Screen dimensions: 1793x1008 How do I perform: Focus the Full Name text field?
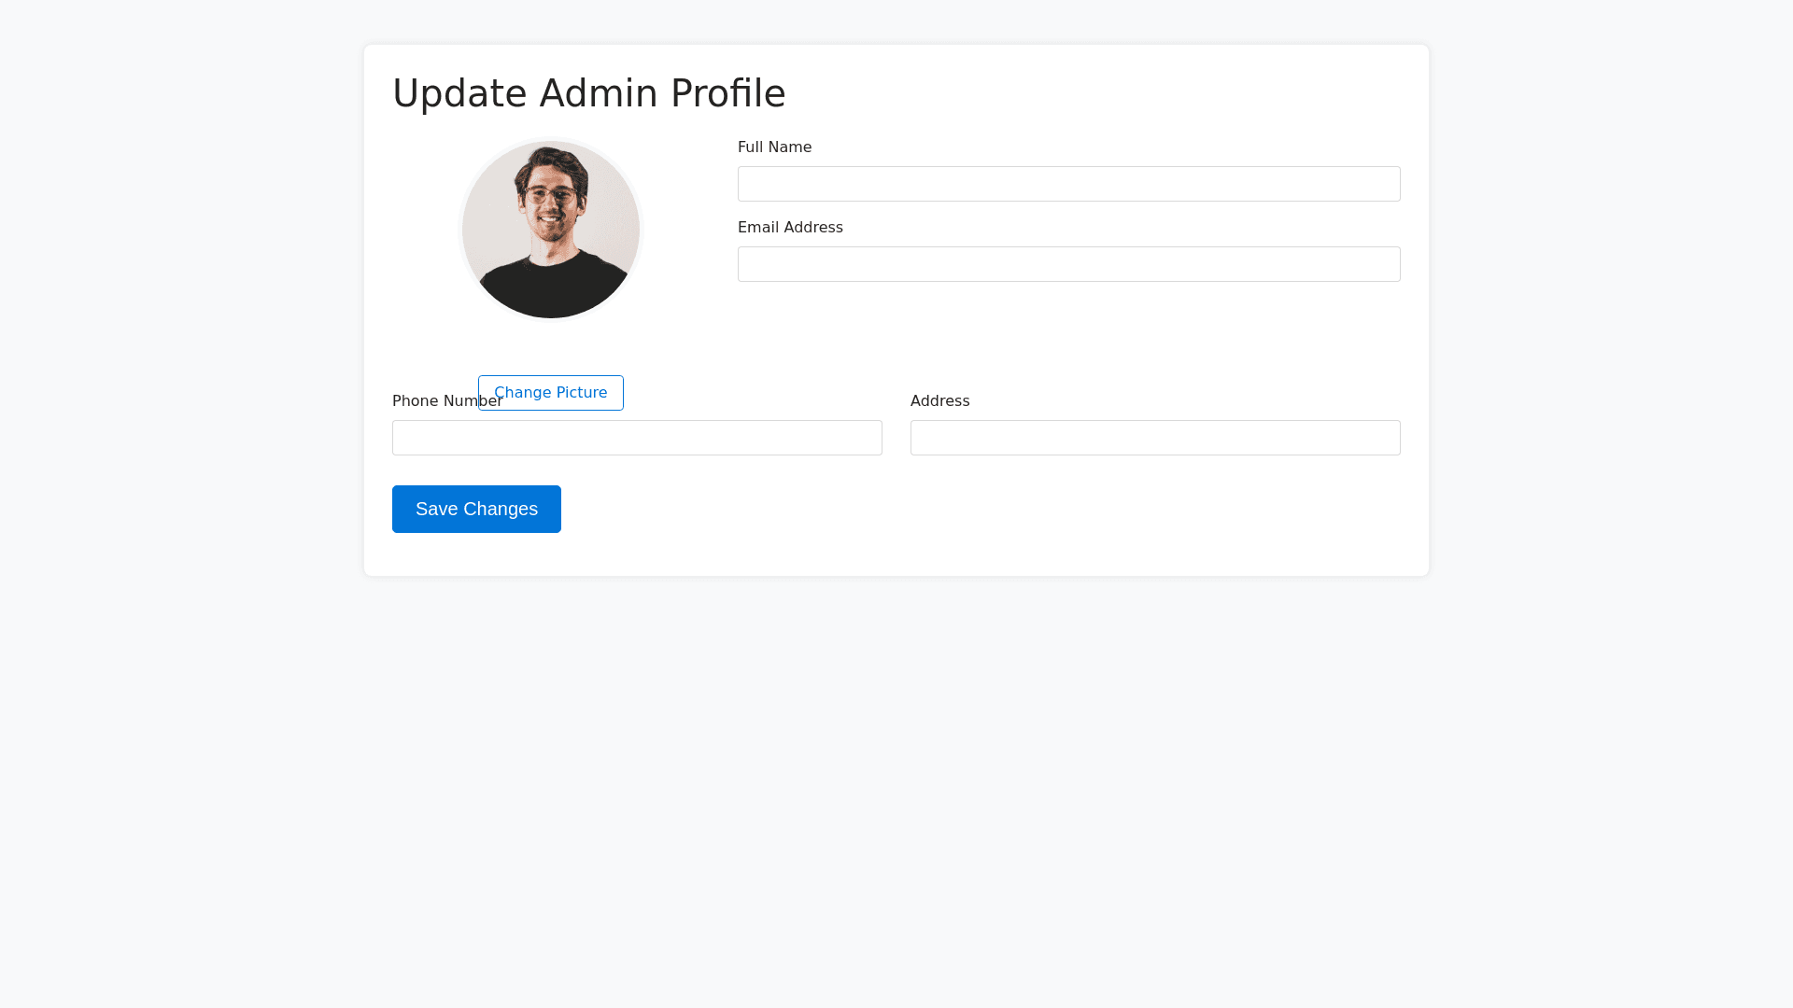coord(1068,184)
